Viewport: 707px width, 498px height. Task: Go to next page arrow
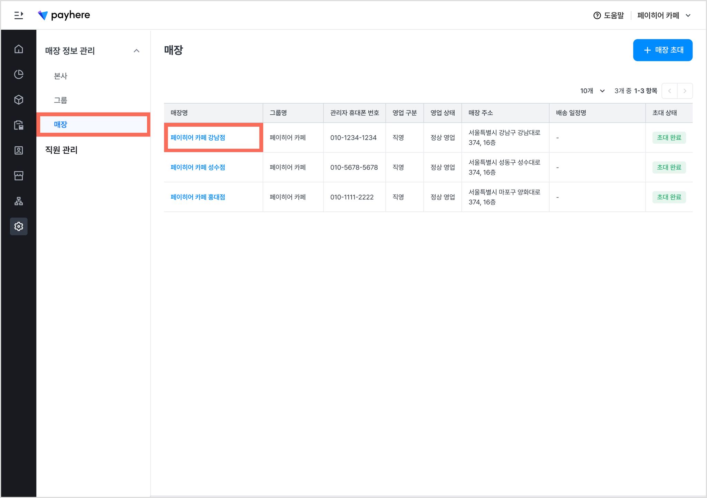tap(685, 91)
